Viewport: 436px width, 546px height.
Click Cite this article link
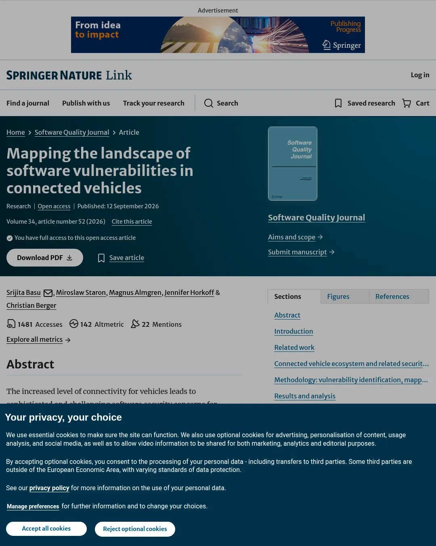[x=132, y=222]
